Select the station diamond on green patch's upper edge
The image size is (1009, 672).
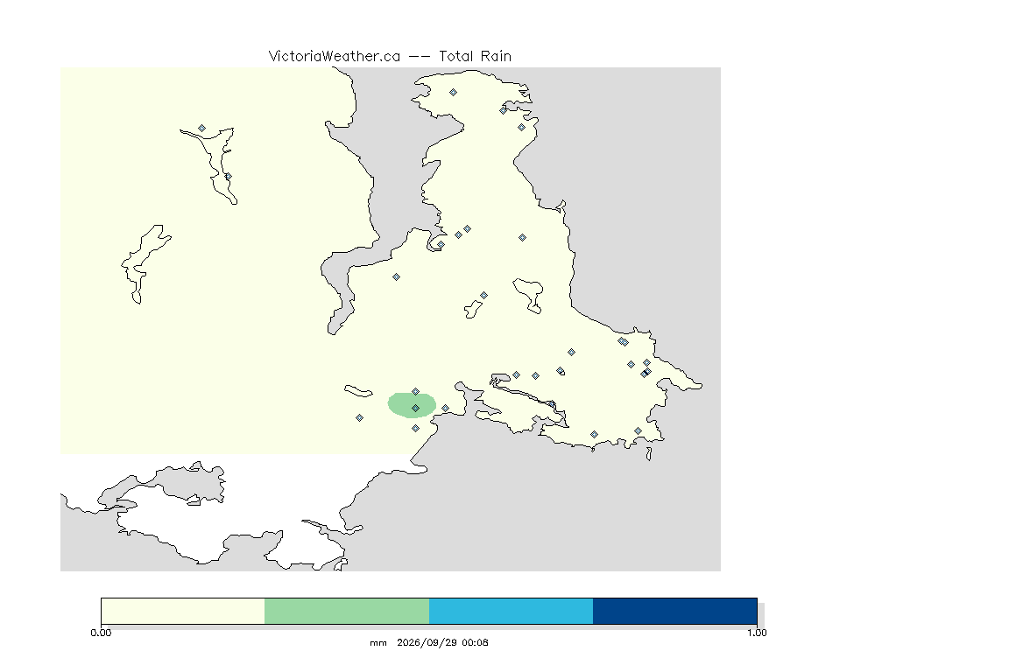(x=416, y=392)
